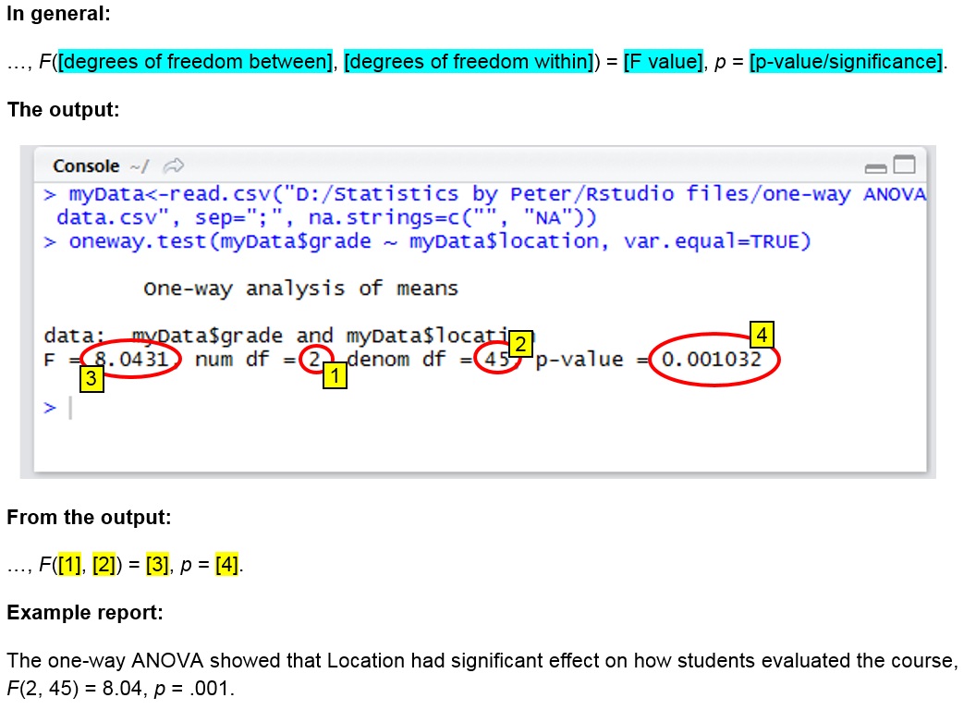Click the working directory arrow icon beside Console

click(173, 166)
